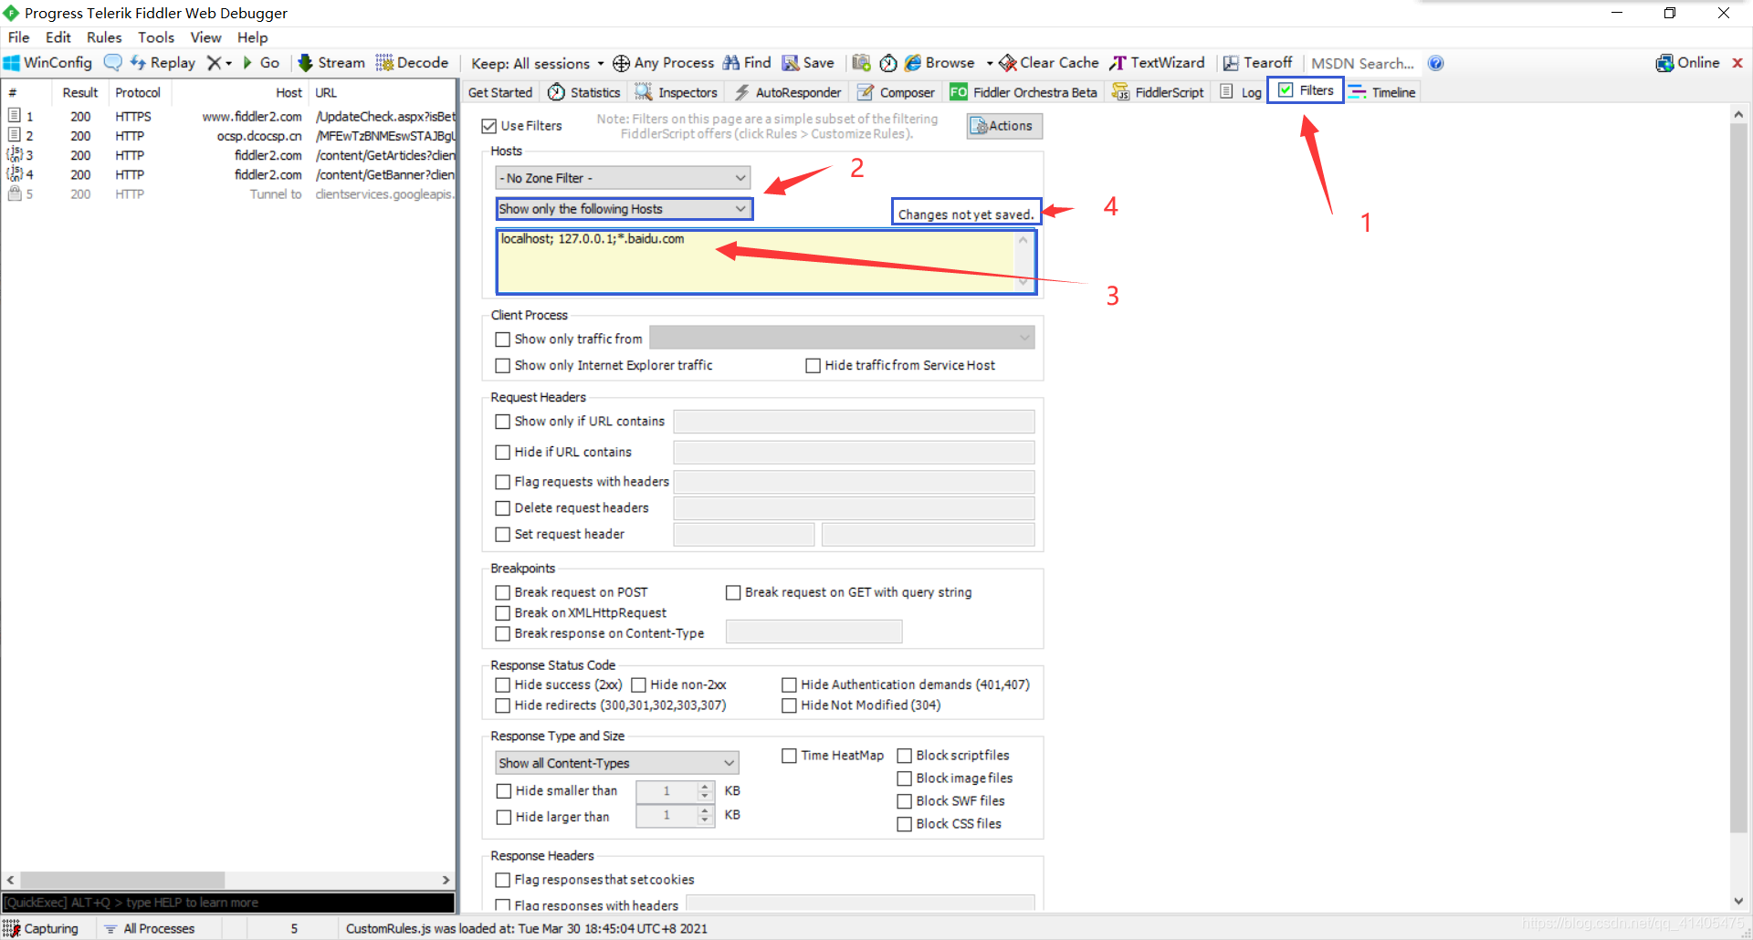1753x940 pixels.
Task: Open AutoResponder tab
Action: [x=788, y=92]
